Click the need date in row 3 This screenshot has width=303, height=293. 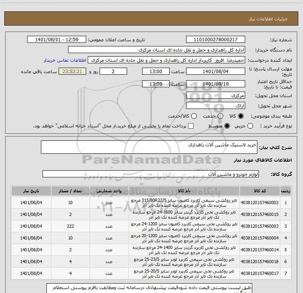31,226
